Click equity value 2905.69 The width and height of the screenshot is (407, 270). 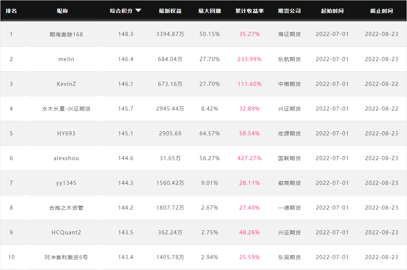click(x=170, y=133)
